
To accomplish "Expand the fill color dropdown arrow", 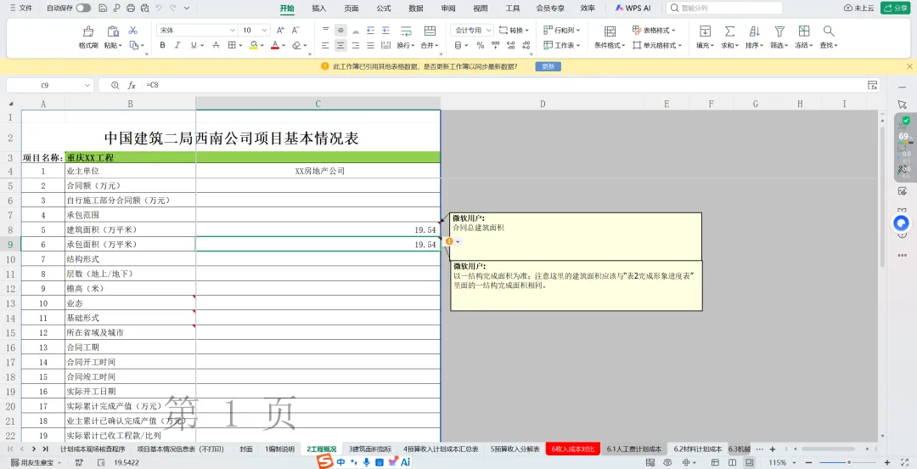I will [262, 45].
